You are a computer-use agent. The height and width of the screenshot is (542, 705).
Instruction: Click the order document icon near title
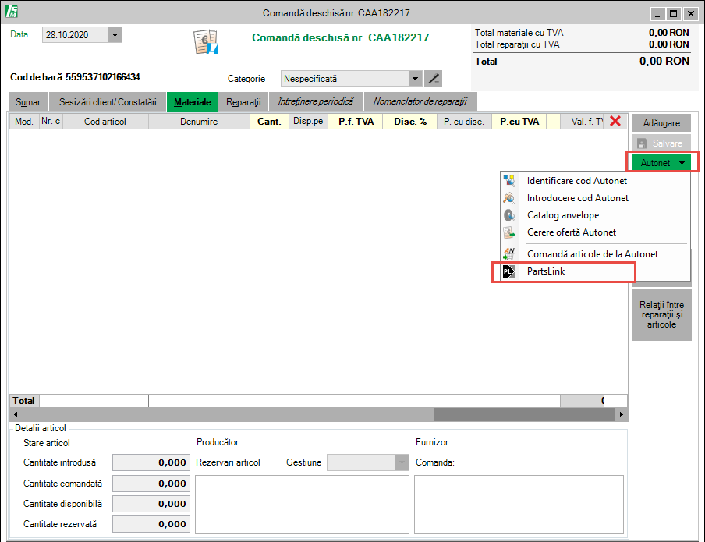click(x=206, y=42)
